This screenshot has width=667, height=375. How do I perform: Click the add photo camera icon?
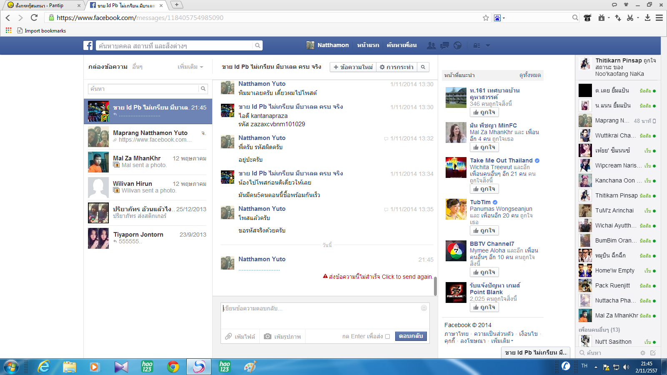point(268,336)
